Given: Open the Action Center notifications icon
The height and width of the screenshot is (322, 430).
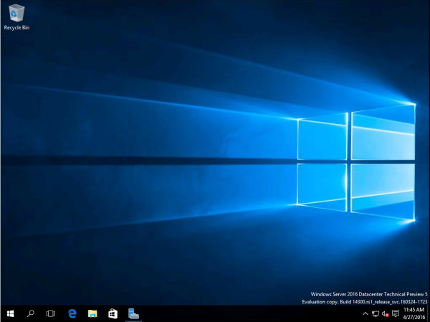Looking at the screenshot, I should [x=396, y=313].
